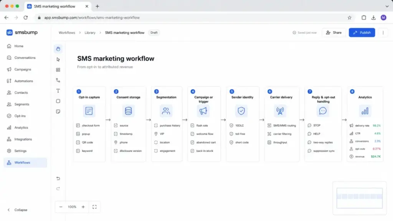Select the 'purchase history' item

coord(167,125)
